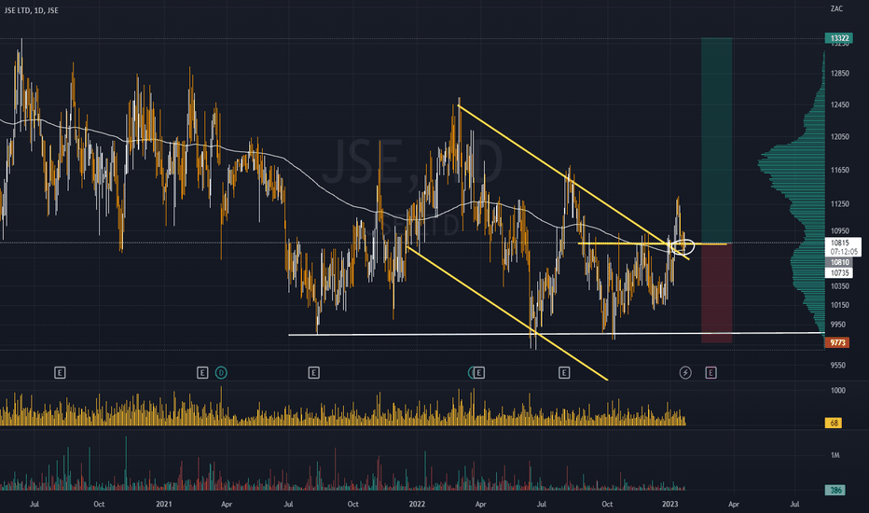Image resolution: width=869 pixels, height=513 pixels.
Task: Open the earnings E marker after Jul 2021
Action: coord(313,373)
